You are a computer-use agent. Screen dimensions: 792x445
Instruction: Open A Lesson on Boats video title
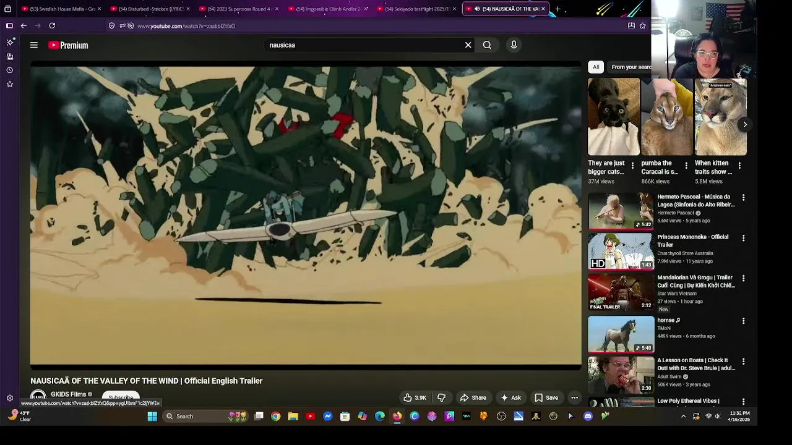(x=696, y=364)
